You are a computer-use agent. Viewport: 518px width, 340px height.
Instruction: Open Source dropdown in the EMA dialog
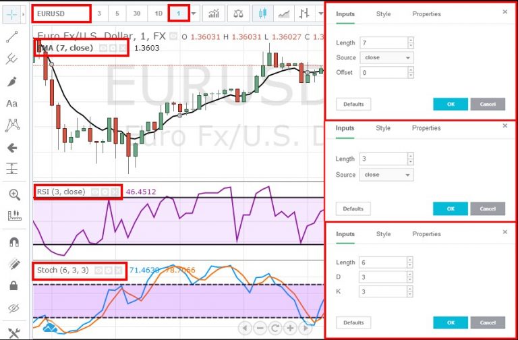386,57
